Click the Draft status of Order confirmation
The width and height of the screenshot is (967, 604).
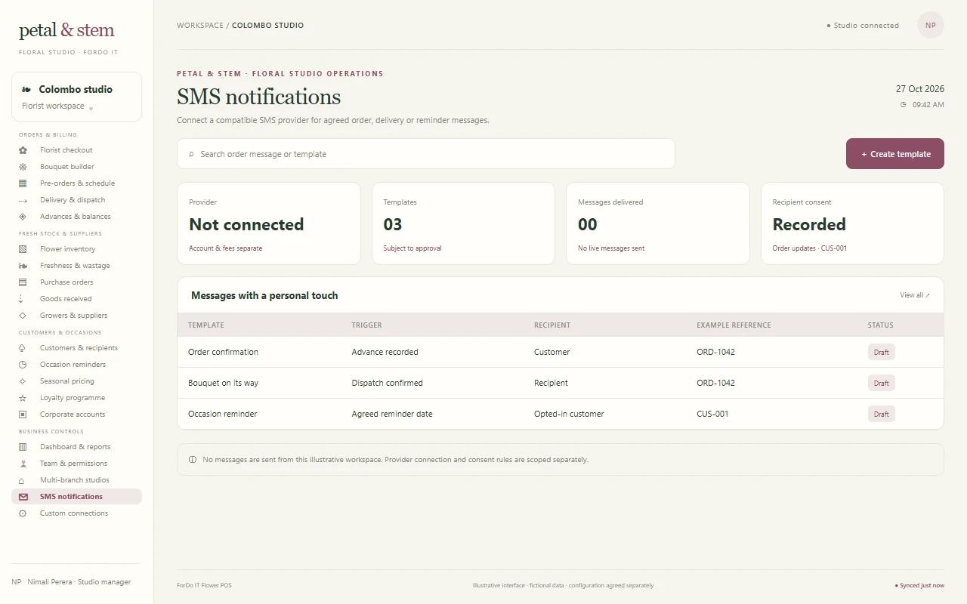pyautogui.click(x=882, y=352)
